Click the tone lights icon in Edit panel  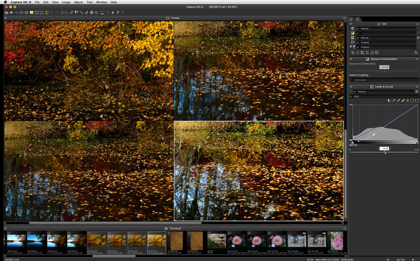tap(352, 47)
